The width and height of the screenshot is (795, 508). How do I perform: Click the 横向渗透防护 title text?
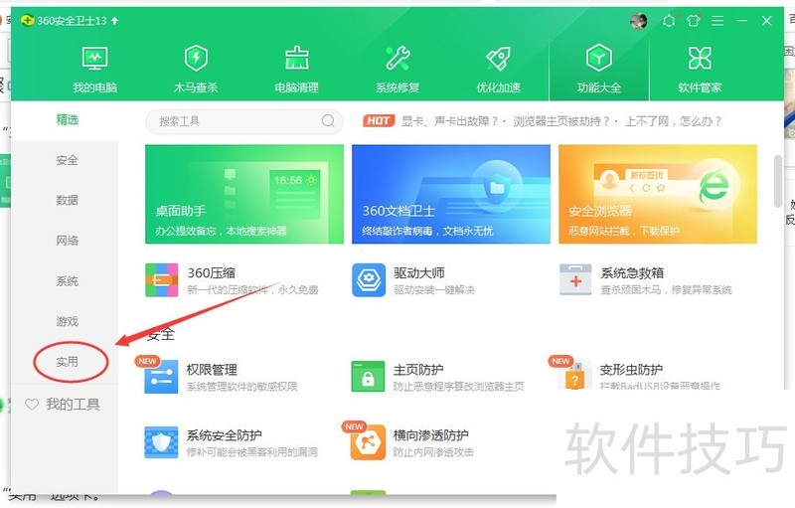431,435
